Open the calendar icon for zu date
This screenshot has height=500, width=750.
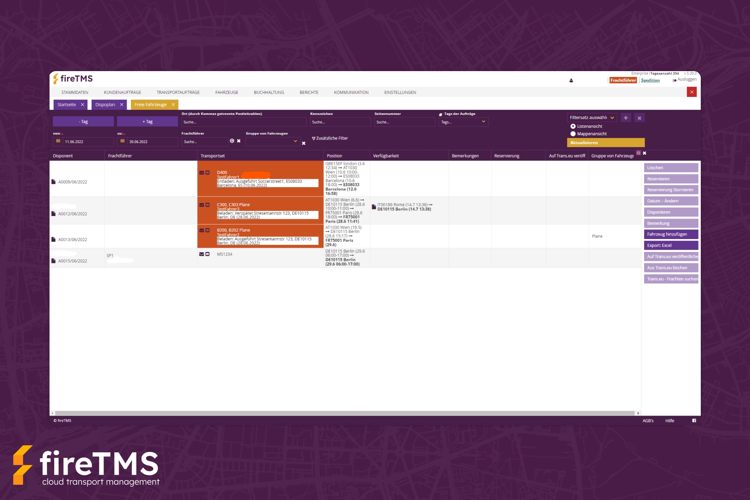point(122,141)
